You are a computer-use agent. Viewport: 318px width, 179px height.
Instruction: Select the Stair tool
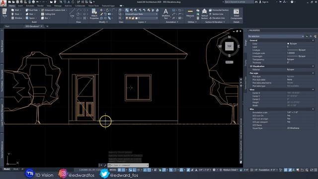coord(30,14)
